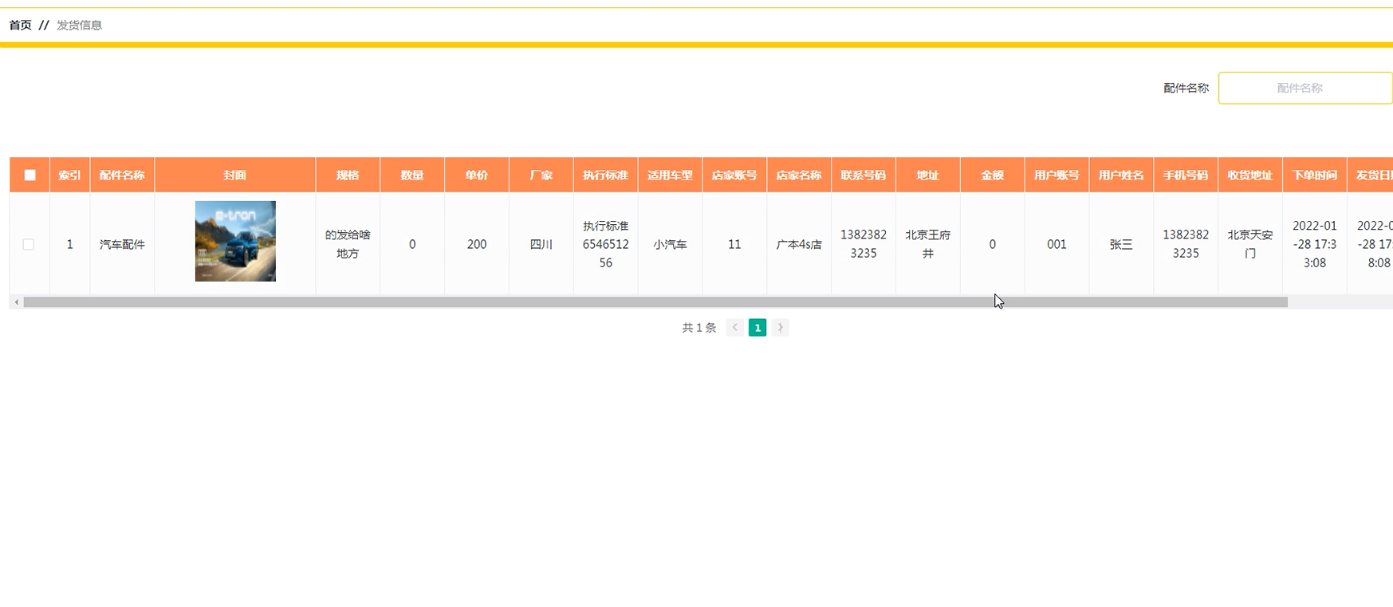1393x607 pixels.
Task: Focus the 配件名称 search input field
Action: point(1305,88)
